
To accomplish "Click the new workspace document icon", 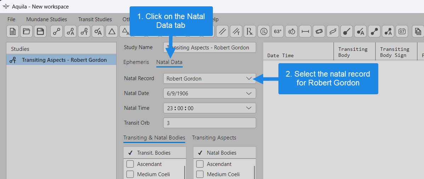I will point(12,31).
